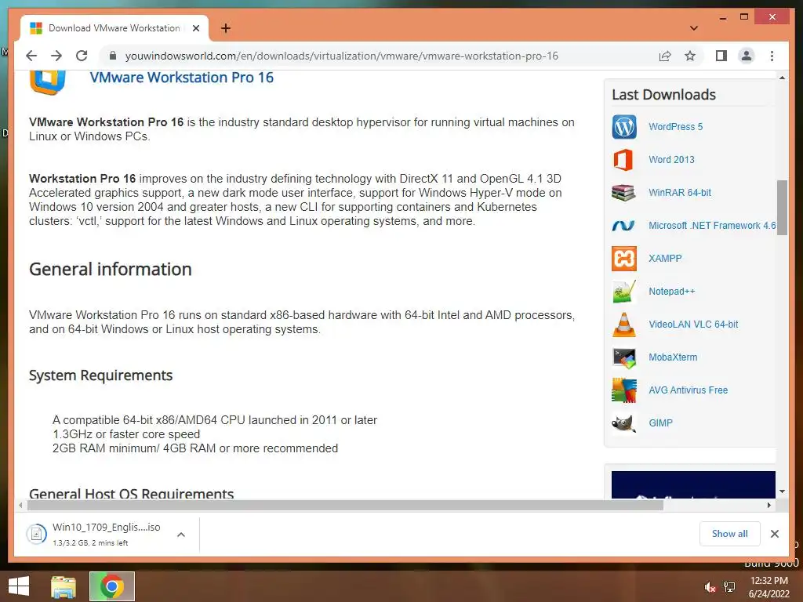Click the Chrome taskbar icon
Image resolution: width=803 pixels, height=602 pixels.
tap(111, 586)
